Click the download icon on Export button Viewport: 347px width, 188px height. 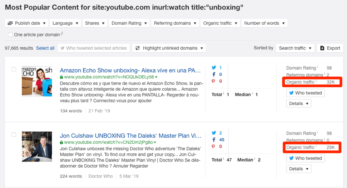(322, 48)
